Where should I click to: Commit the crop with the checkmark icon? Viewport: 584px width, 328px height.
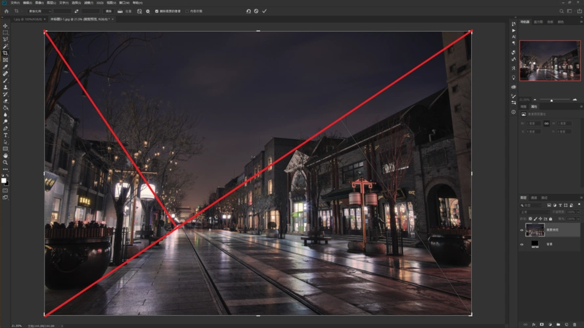264,11
